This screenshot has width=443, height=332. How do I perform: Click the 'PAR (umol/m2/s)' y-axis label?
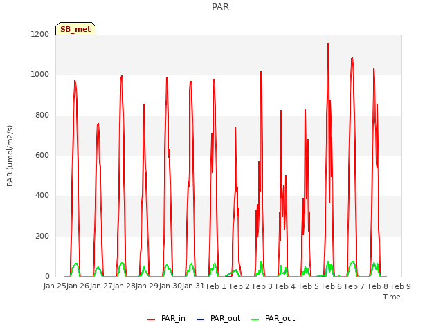click(10, 156)
